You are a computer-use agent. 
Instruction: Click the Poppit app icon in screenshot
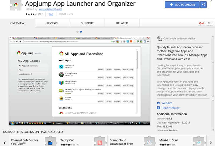tap(61, 99)
